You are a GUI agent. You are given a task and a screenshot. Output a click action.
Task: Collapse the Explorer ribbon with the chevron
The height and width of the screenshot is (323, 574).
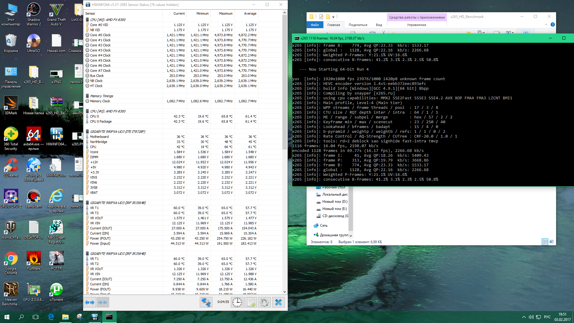pos(546,25)
